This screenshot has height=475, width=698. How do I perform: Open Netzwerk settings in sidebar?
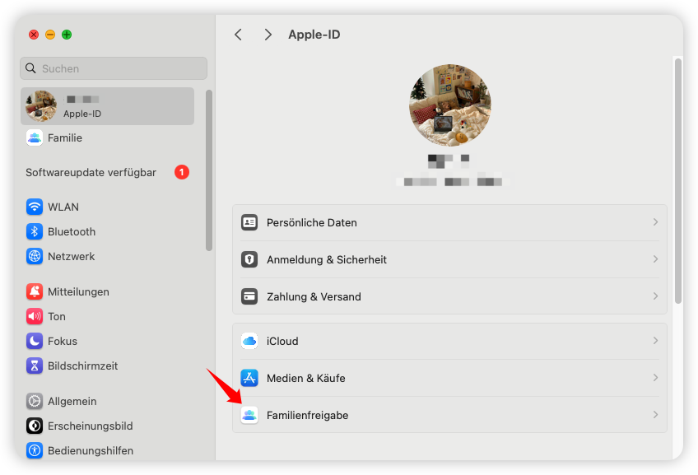coord(107,256)
